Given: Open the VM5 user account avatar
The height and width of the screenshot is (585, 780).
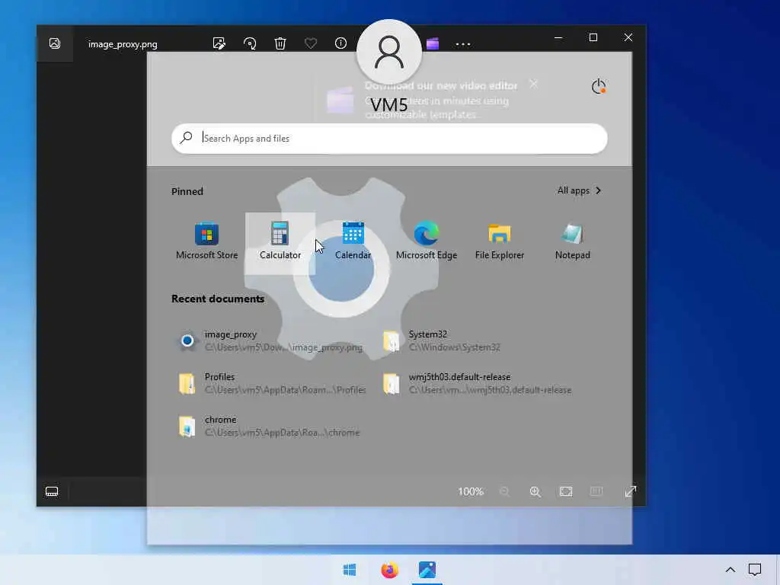Looking at the screenshot, I should [x=389, y=53].
